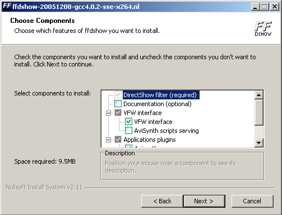This screenshot has width=282, height=215.
Task: Click the FF DSHOW header logo
Action: click(263, 28)
